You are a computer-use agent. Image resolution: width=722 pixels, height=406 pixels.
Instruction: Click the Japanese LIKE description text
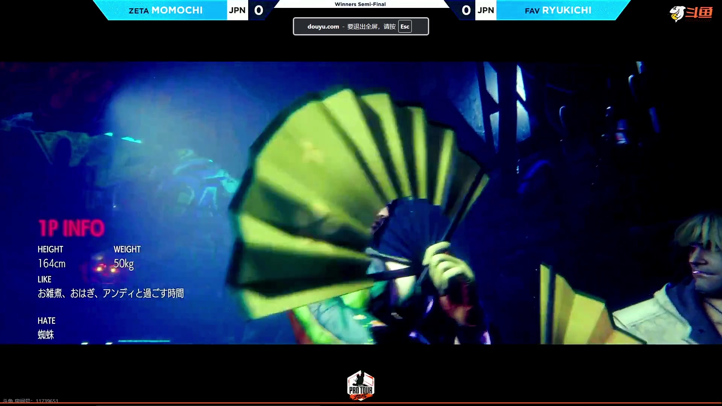[x=111, y=293]
